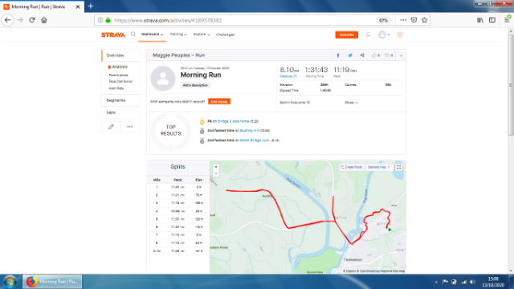Click the Strava search magnifier icon
Image resolution: width=514 pixels, height=289 pixels.
[x=133, y=35]
